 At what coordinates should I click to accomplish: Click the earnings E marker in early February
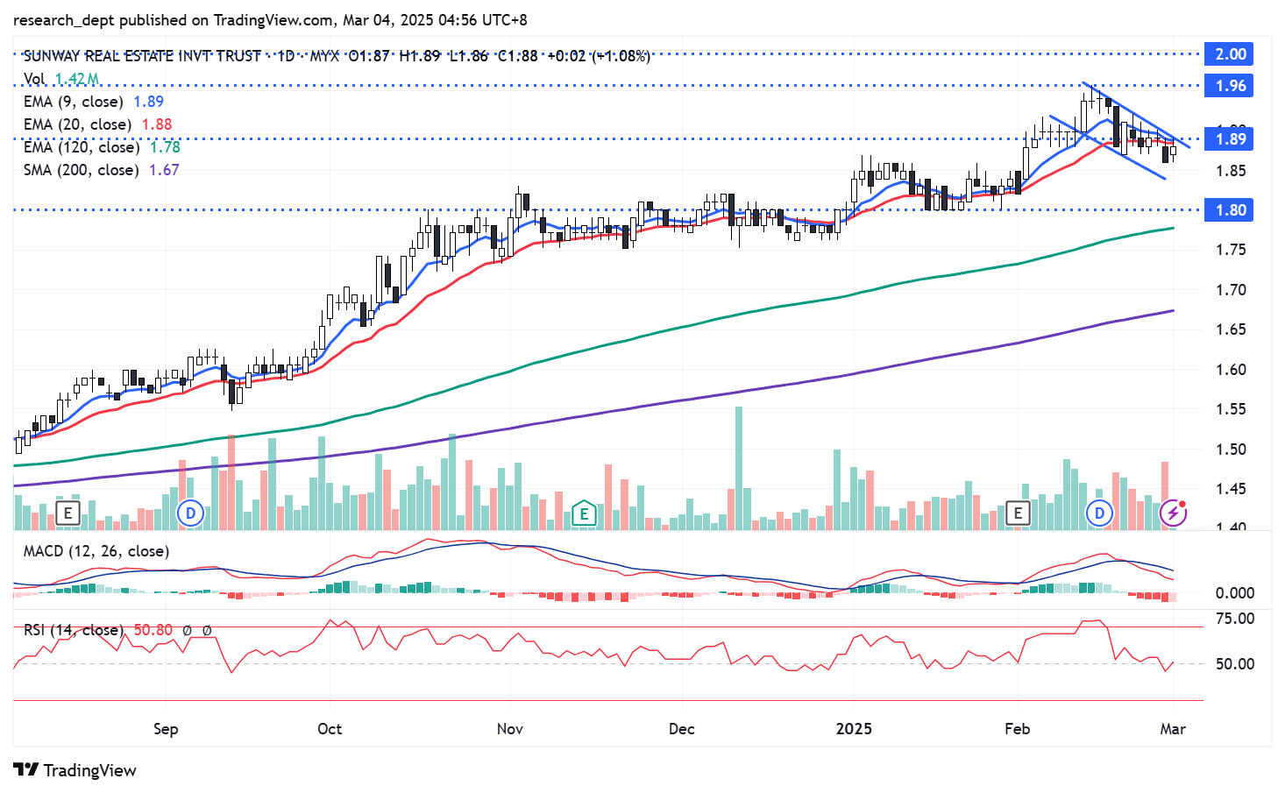click(x=1018, y=513)
